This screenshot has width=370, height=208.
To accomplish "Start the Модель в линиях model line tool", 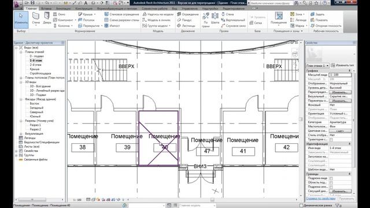I will click(157, 20).
